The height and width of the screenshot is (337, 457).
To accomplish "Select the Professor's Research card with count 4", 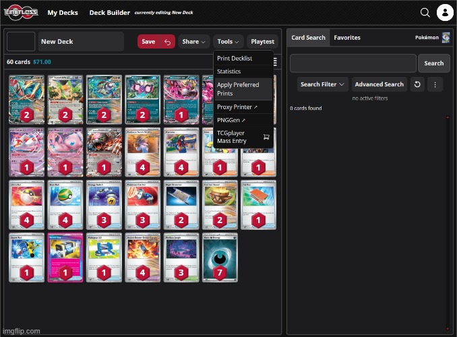I will point(142,152).
